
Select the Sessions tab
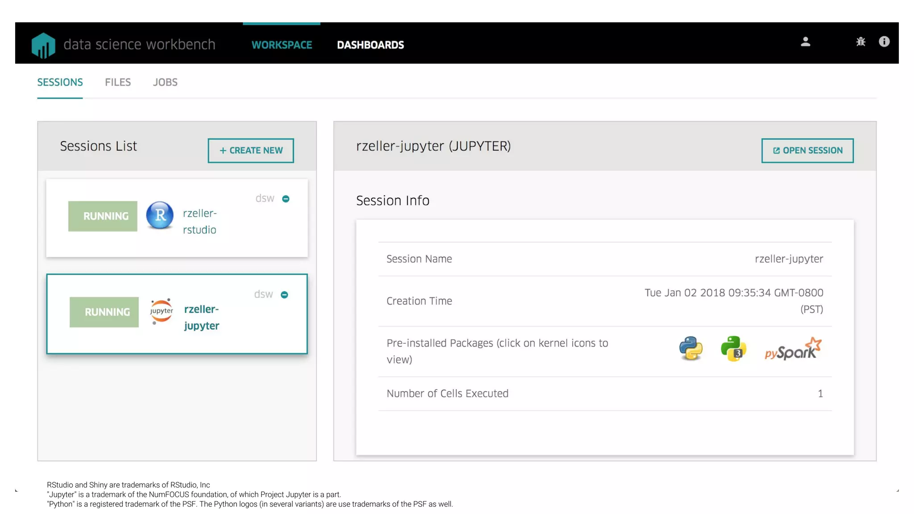pos(60,83)
